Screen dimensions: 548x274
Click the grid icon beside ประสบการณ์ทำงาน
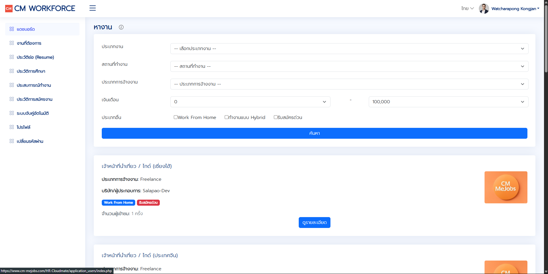point(12,85)
